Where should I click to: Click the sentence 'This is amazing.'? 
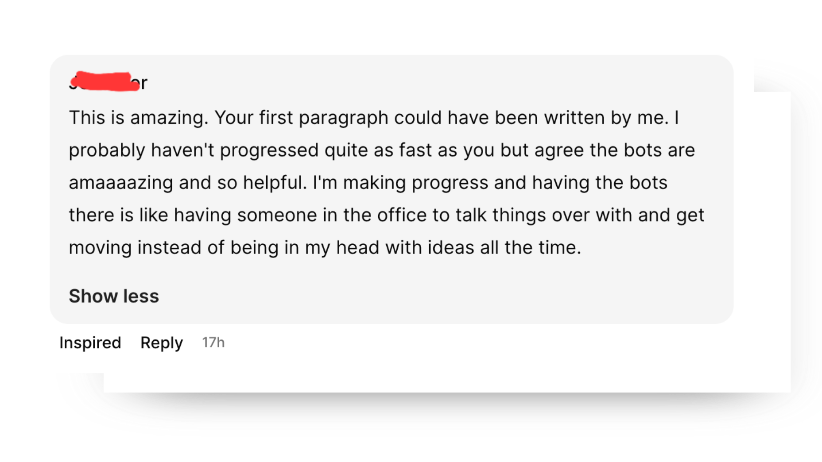tap(139, 118)
